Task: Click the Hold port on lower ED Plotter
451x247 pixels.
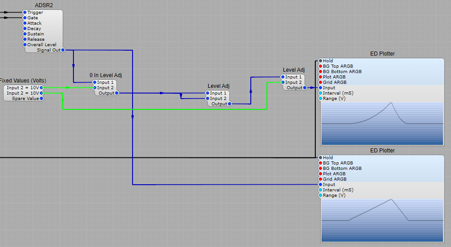Action: (320, 158)
